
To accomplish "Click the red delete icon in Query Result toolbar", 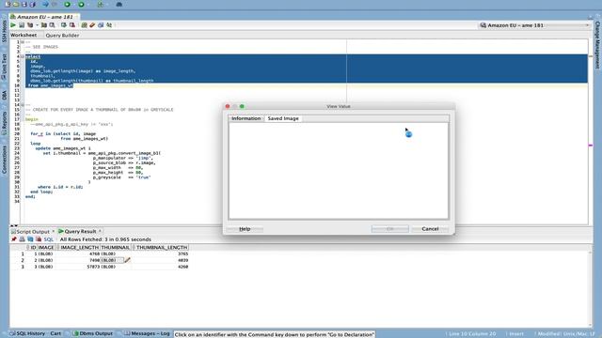I will (x=39, y=239).
